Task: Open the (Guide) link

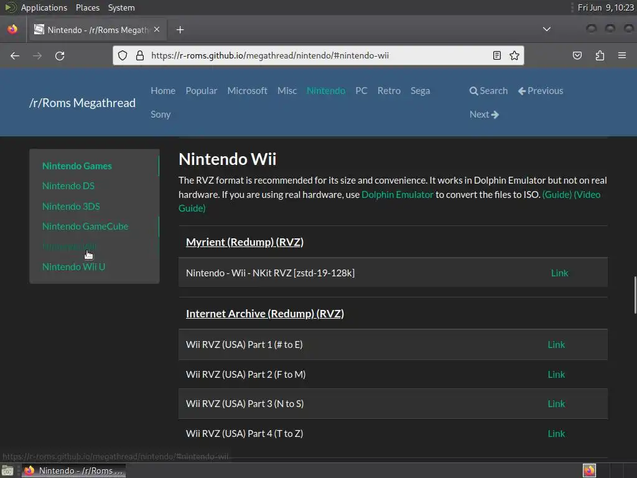Action: tap(557, 195)
